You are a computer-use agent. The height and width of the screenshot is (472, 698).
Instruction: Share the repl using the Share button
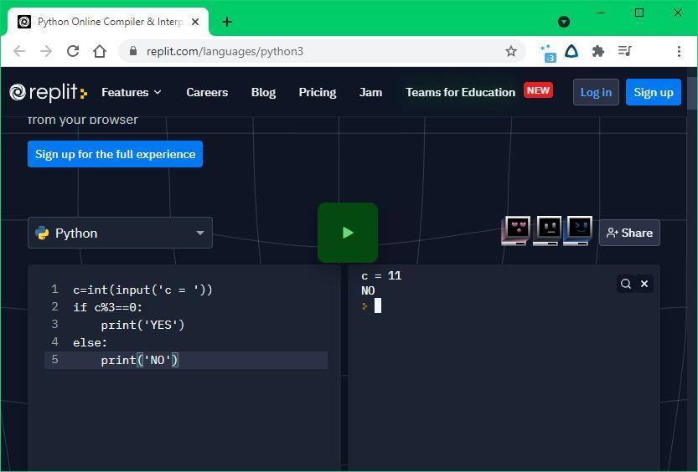pos(629,233)
